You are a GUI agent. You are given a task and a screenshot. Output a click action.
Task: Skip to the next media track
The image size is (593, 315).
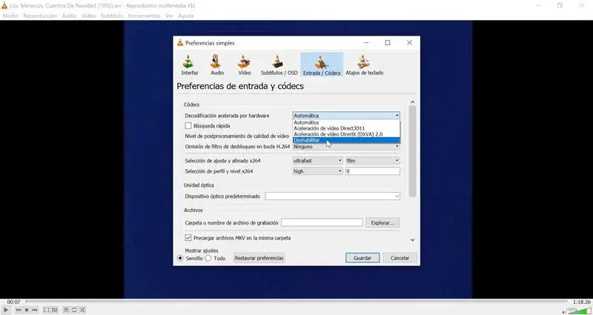35,310
